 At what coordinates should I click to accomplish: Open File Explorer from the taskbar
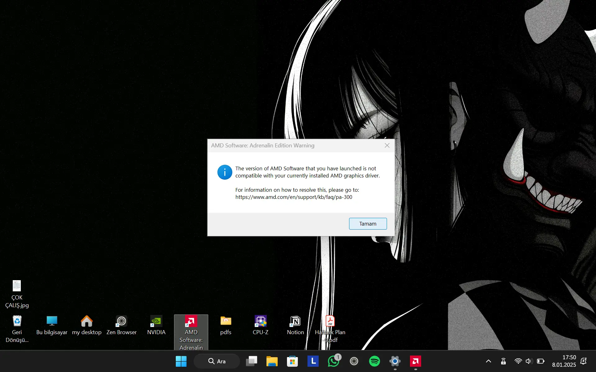point(272,361)
